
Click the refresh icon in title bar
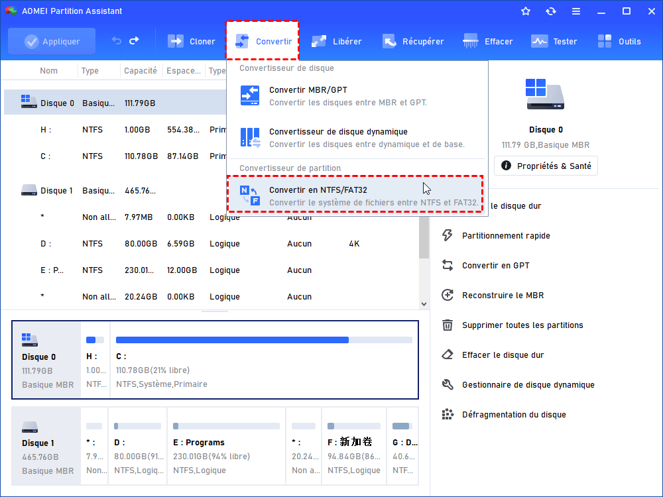[x=550, y=11]
